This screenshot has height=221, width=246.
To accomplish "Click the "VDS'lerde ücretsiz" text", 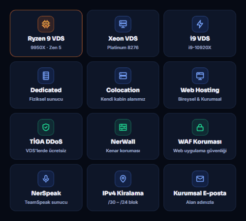I will point(46,151).
